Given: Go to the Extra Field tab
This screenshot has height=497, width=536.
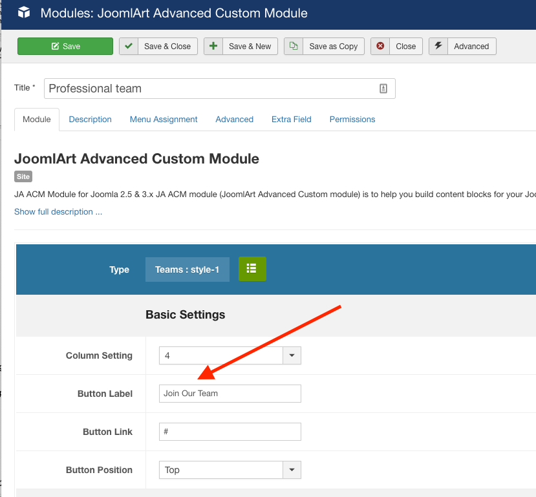Looking at the screenshot, I should tap(292, 120).
